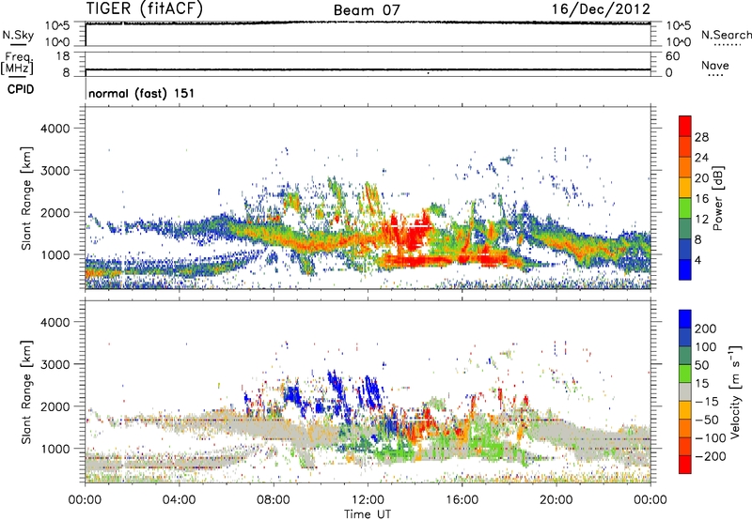Pick the grey segment of the velocity colorbar
Image resolution: width=752 pixels, height=520 pixels.
click(x=685, y=391)
